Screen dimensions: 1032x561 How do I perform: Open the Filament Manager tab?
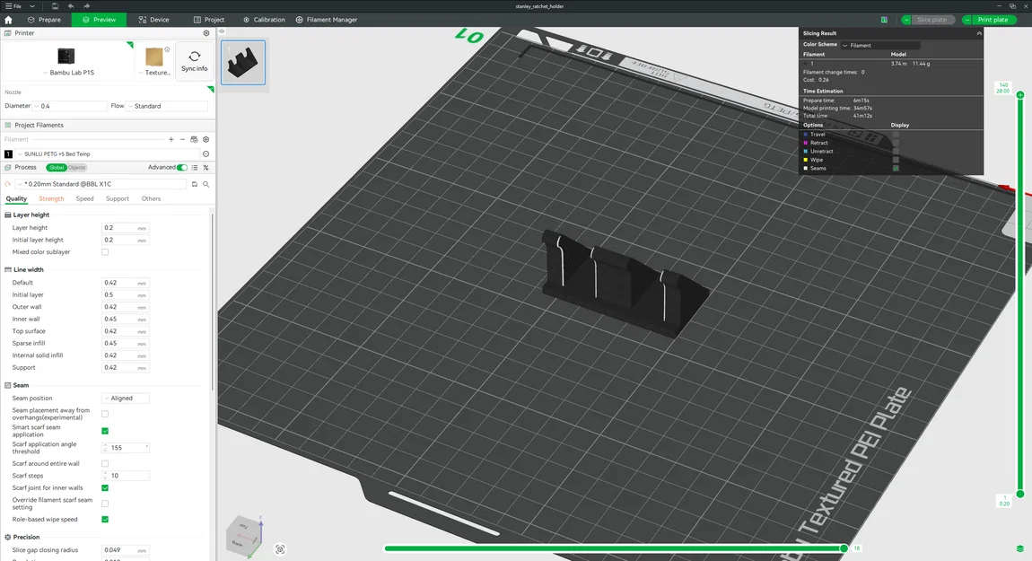click(327, 20)
